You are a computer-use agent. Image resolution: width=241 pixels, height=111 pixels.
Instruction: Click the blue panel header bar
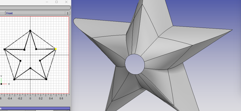35,109
